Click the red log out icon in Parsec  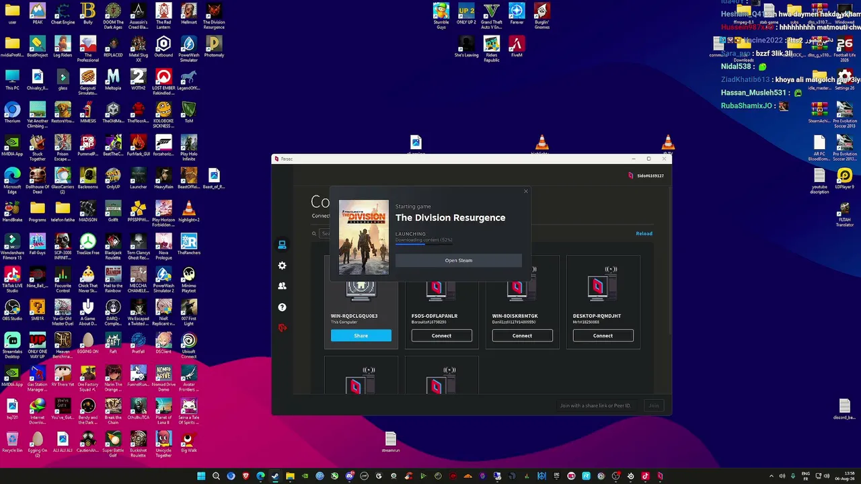point(282,328)
